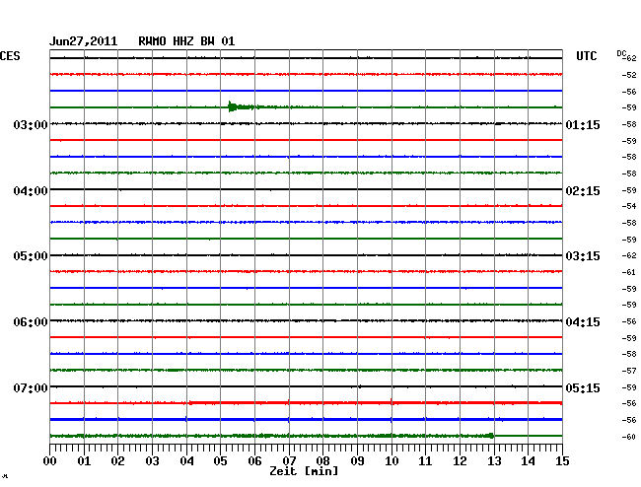The width and height of the screenshot is (641, 487).
Task: Click where the bottom red trace thickens
Action: [189, 403]
